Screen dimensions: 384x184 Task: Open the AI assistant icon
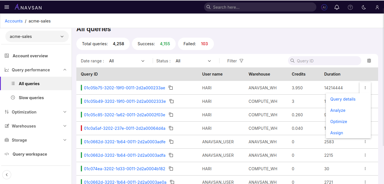pyautogui.click(x=324, y=7)
